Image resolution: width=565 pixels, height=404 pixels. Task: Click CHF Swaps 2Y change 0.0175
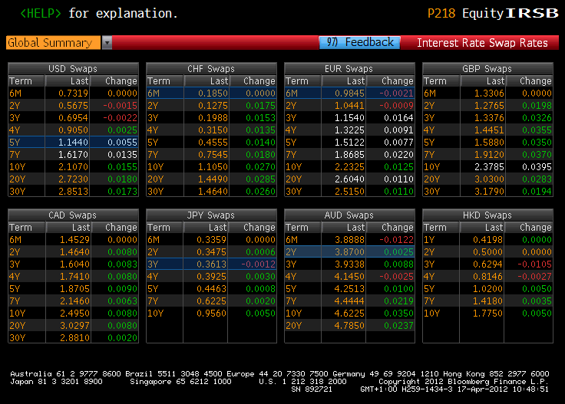(x=260, y=105)
